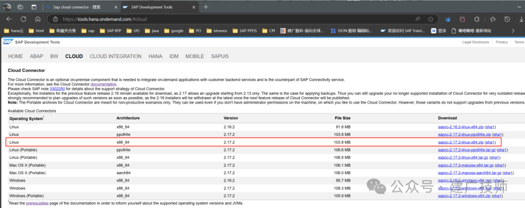
Task: Open the downloads icon
Action: [x=521, y=19]
